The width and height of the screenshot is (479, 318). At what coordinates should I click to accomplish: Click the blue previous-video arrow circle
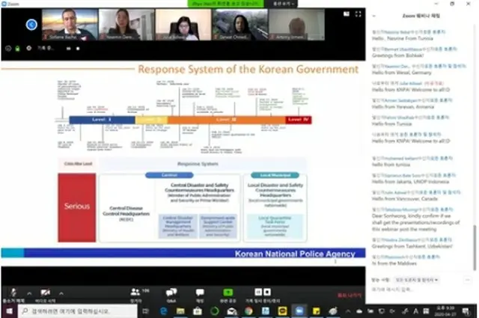pyautogui.click(x=30, y=25)
